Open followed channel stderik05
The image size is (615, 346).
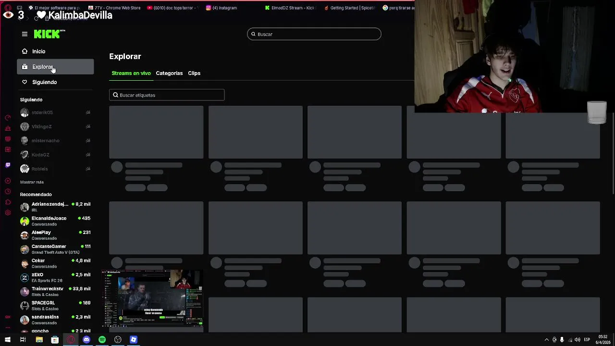[55, 112]
